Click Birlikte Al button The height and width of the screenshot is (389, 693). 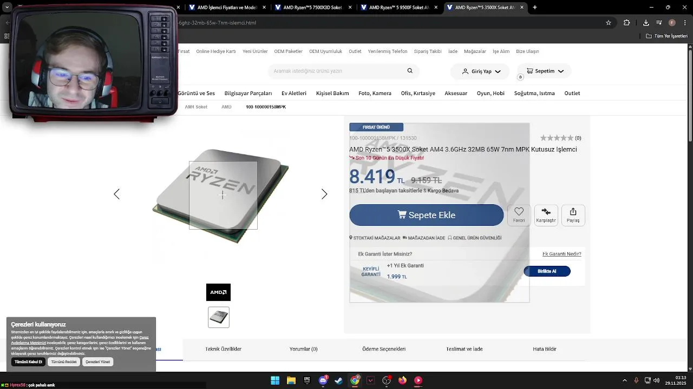click(547, 271)
